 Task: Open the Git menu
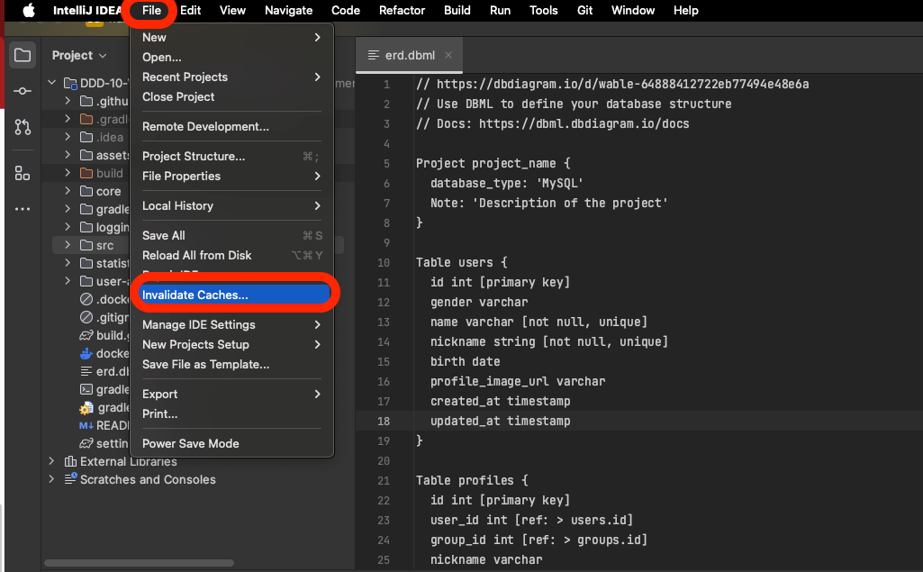[584, 10]
